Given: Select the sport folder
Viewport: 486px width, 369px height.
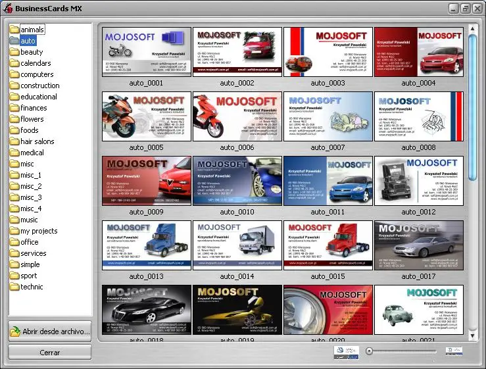Looking at the screenshot, I should [x=23, y=276].
